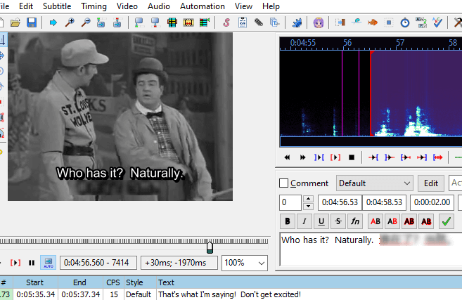The image size is (462, 300).
Task: Open the Timing menu
Action: tap(94, 6)
